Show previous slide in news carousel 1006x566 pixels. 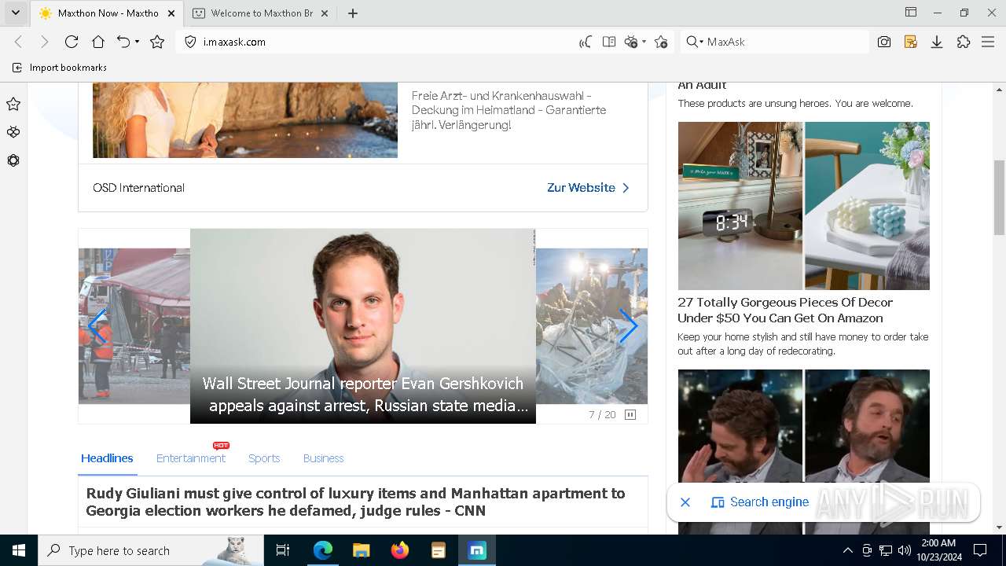[96, 326]
